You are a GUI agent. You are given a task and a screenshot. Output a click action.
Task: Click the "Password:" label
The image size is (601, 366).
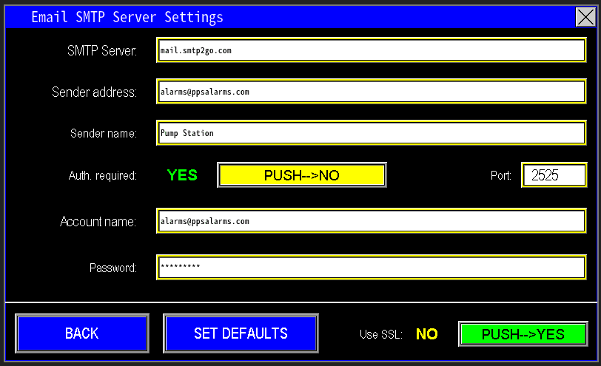pos(113,268)
